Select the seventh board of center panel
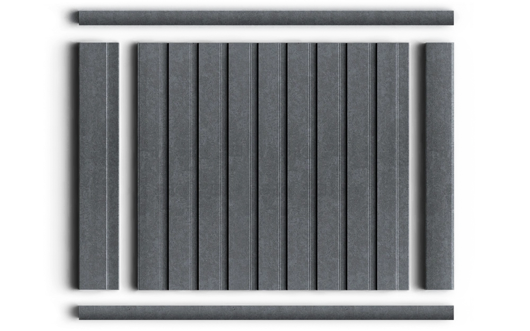 [x=332, y=166]
